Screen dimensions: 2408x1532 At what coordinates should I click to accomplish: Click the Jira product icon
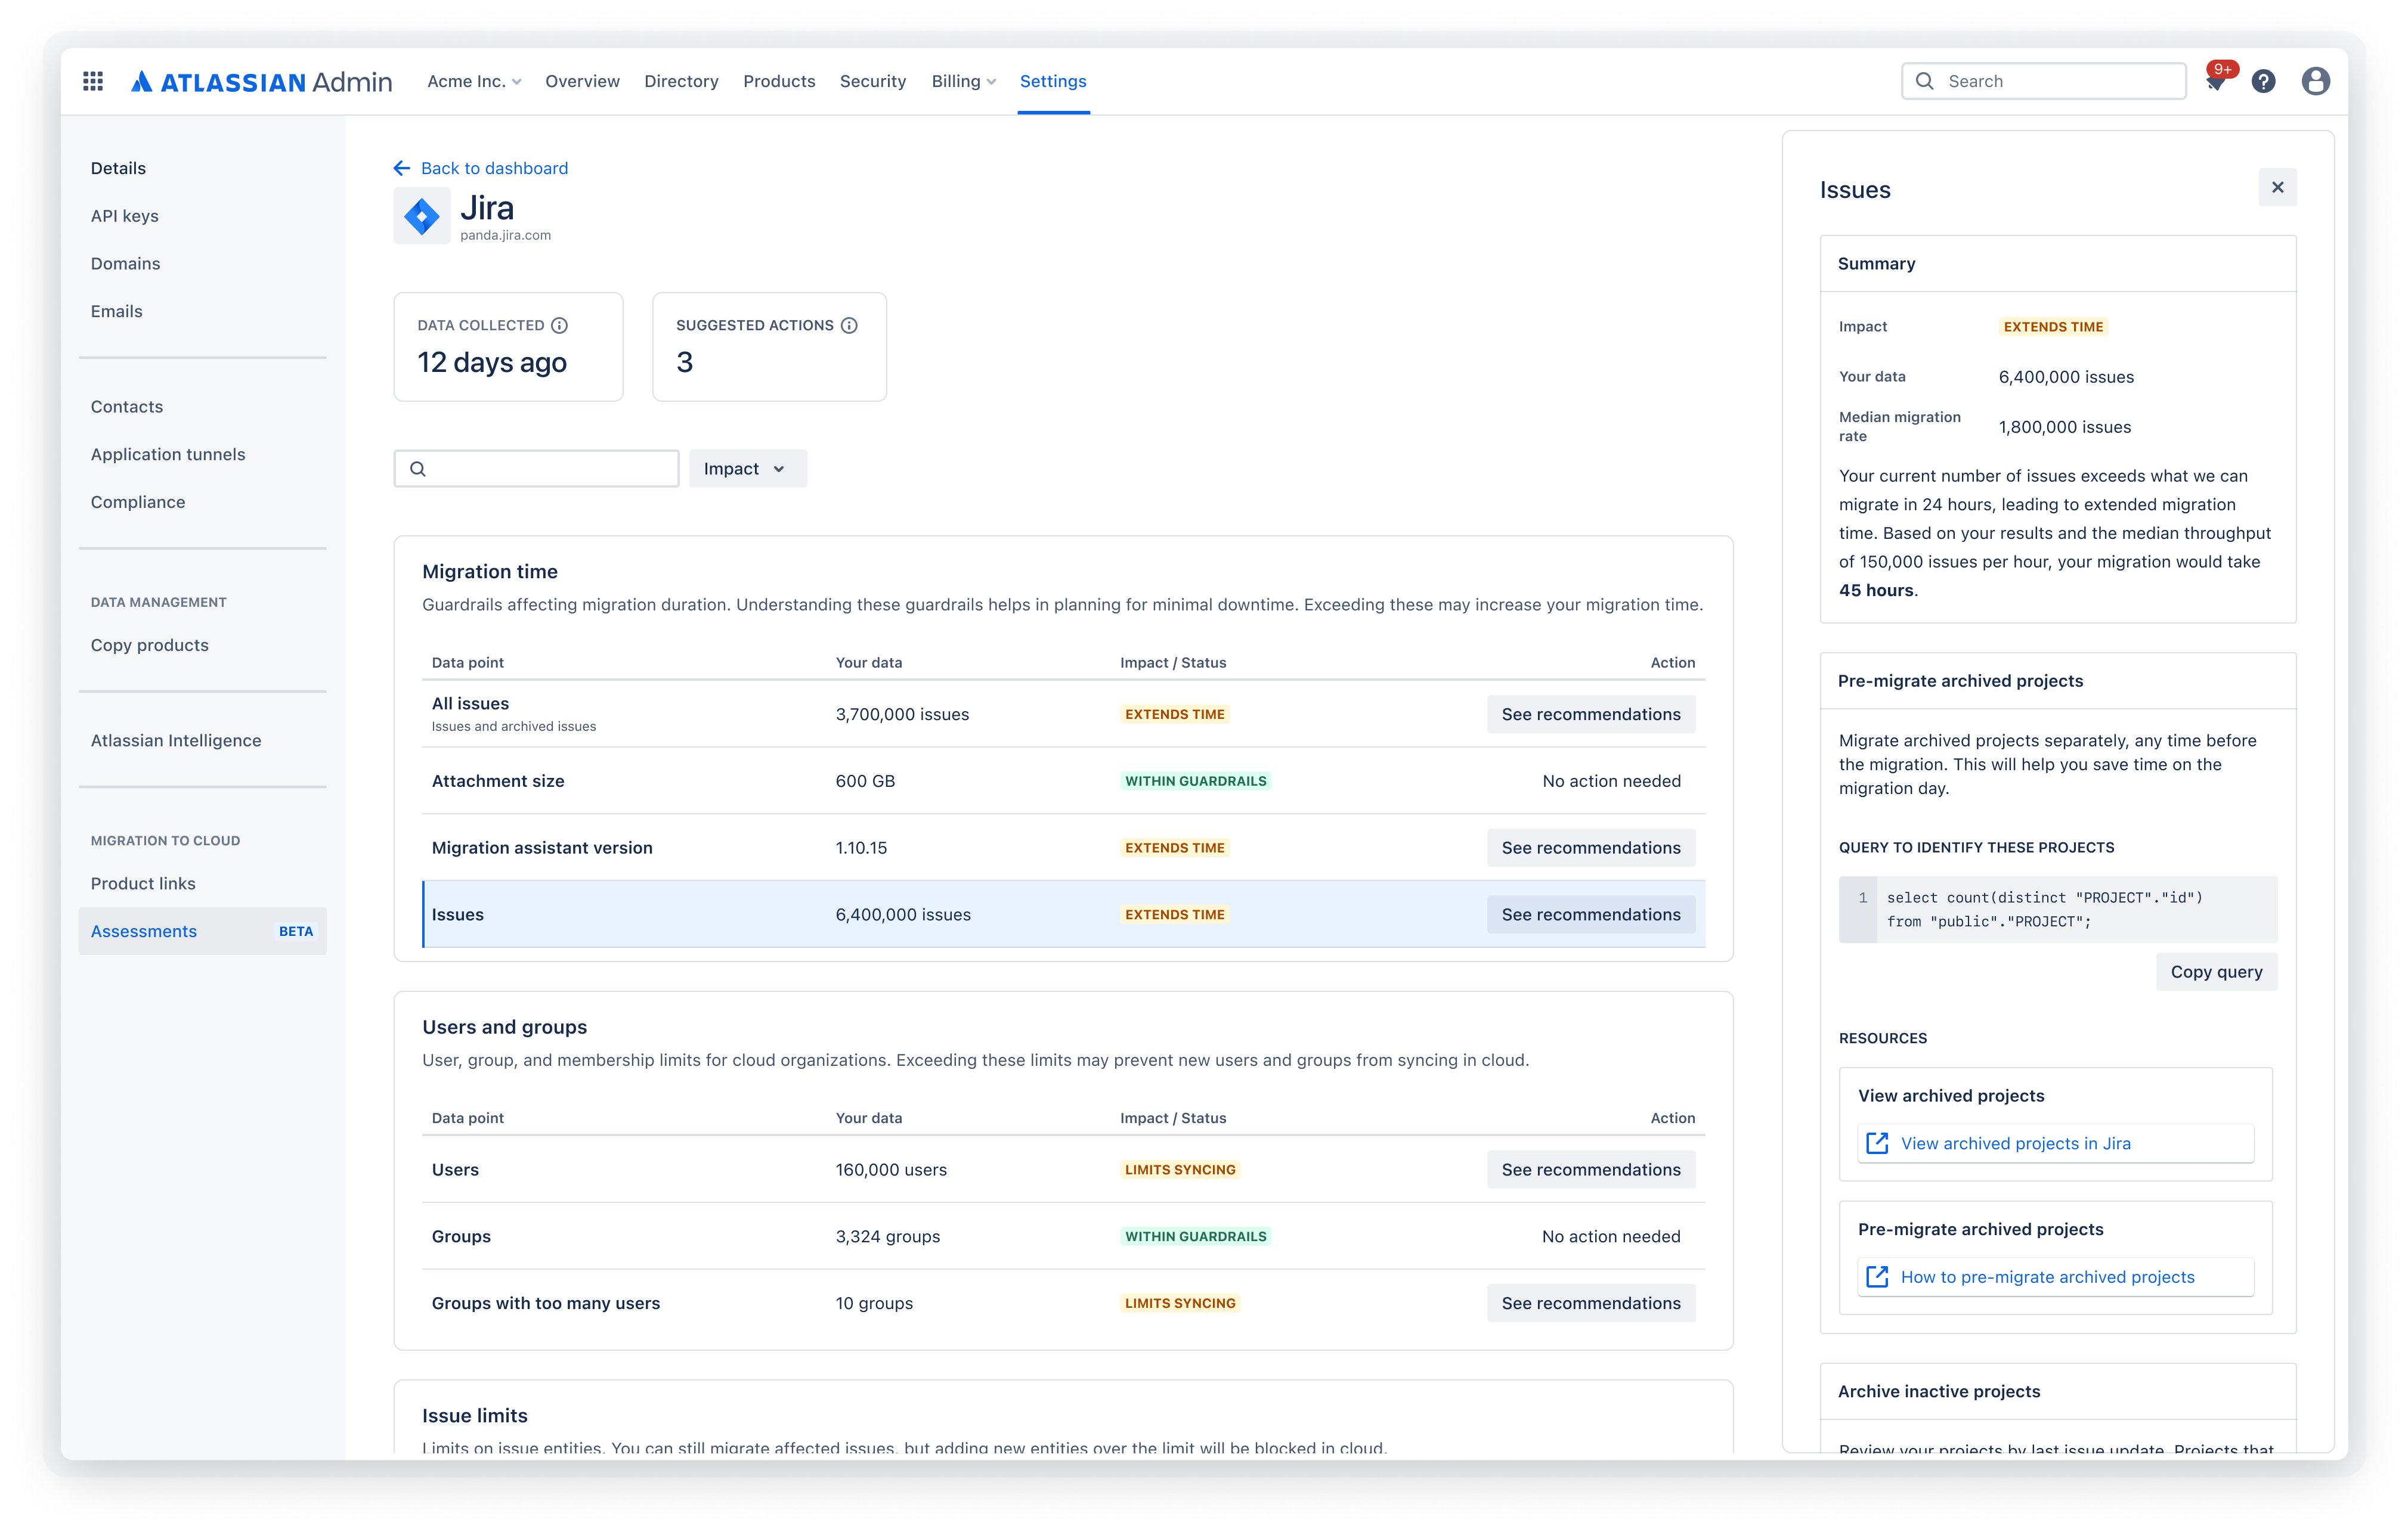click(x=422, y=215)
